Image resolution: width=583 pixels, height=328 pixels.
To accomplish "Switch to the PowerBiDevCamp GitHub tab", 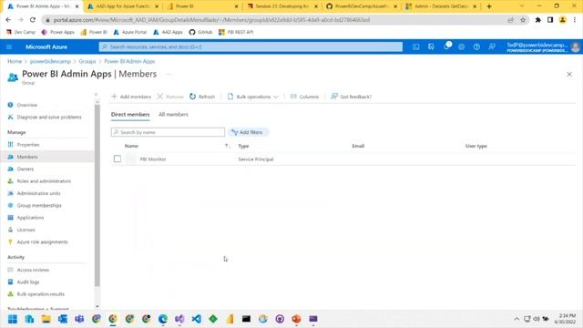I will (362, 6).
